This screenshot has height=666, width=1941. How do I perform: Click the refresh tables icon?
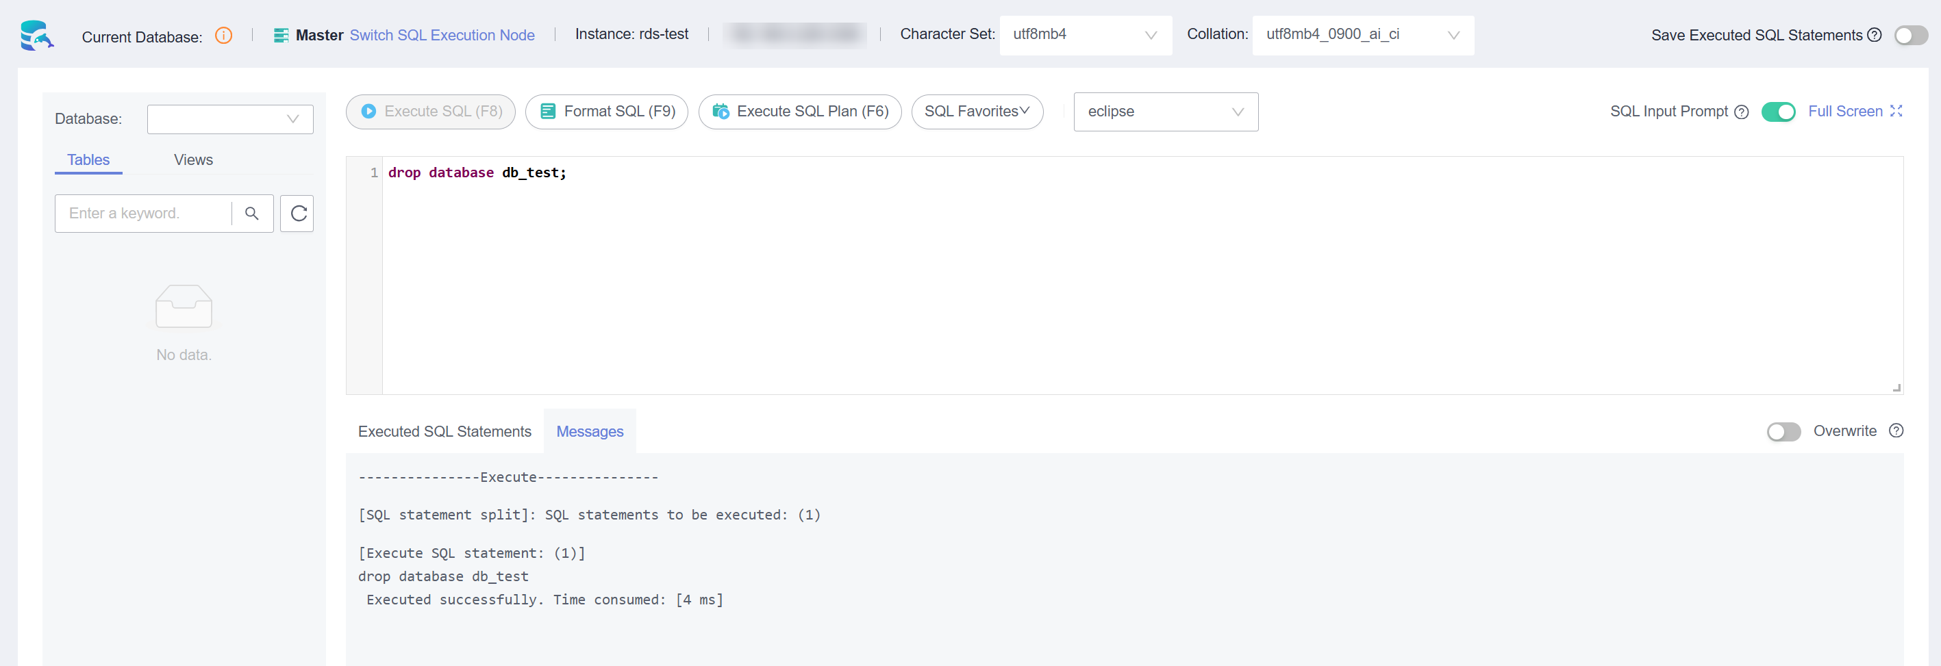(x=298, y=213)
